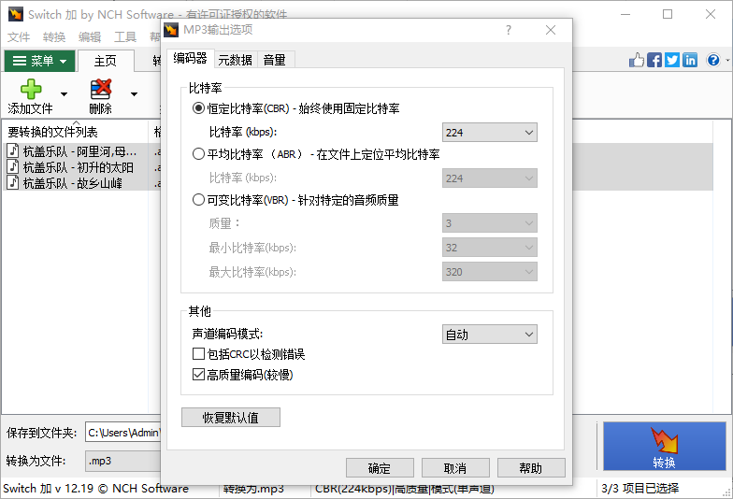733x499 pixels.
Task: Select 恒定比特率(CBR) radio button
Action: coord(198,108)
